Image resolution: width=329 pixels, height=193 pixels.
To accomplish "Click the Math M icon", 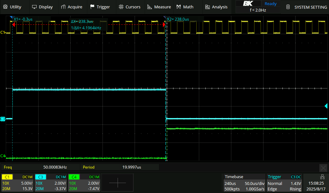I will [x=179, y=7].
